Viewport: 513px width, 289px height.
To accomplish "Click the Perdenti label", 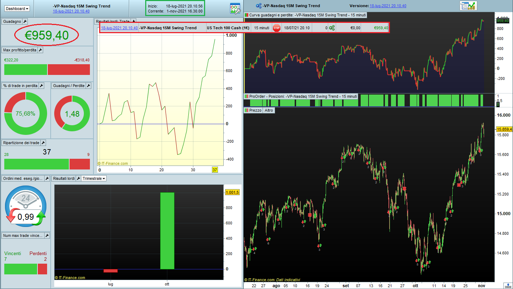I will (38, 253).
